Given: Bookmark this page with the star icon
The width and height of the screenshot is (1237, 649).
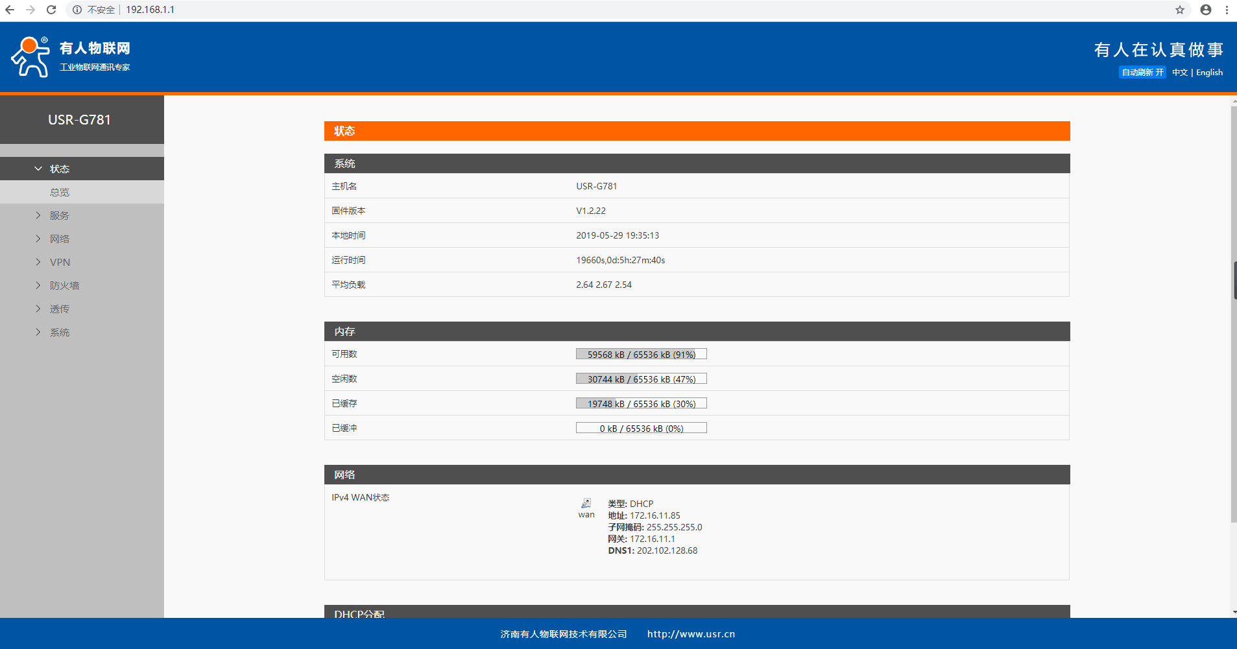Looking at the screenshot, I should pos(1179,10).
